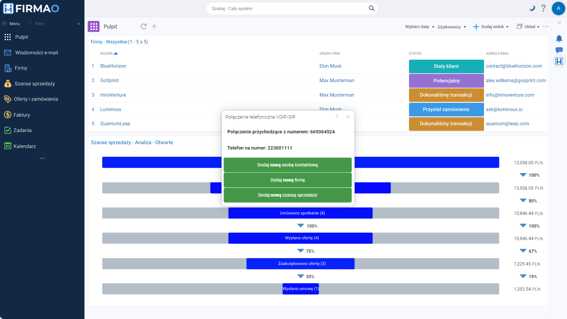This screenshot has height=319, width=567.
Task: Open the BlueHorizon company link
Action: pos(113,66)
